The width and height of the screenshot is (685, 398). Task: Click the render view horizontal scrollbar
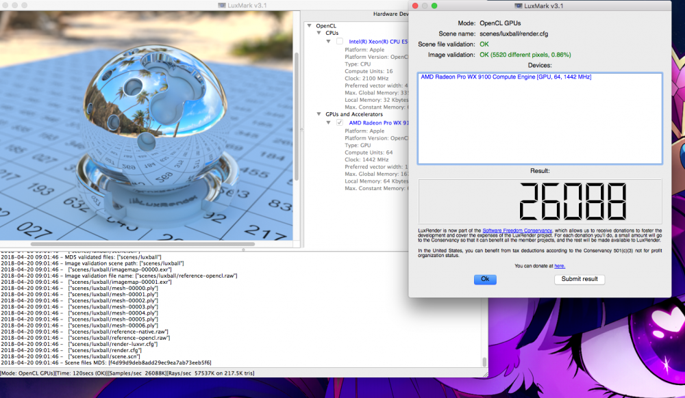tap(142, 244)
